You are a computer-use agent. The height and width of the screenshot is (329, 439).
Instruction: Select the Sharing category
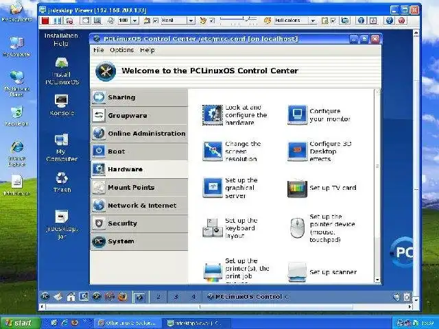coord(139,97)
